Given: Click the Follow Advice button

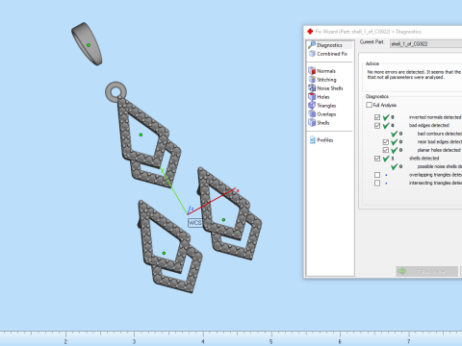Looking at the screenshot, I should [426, 271].
